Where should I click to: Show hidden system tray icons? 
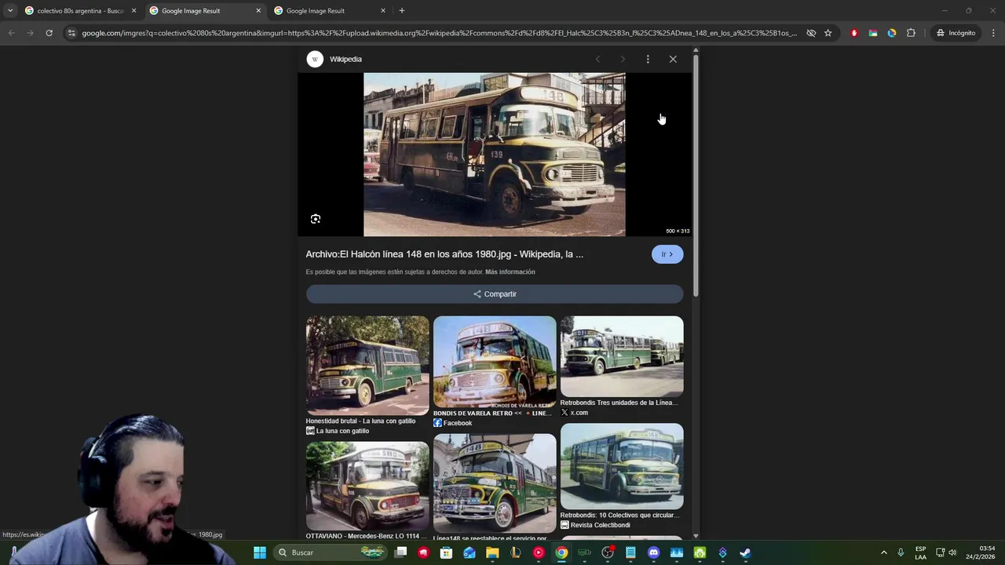883,552
